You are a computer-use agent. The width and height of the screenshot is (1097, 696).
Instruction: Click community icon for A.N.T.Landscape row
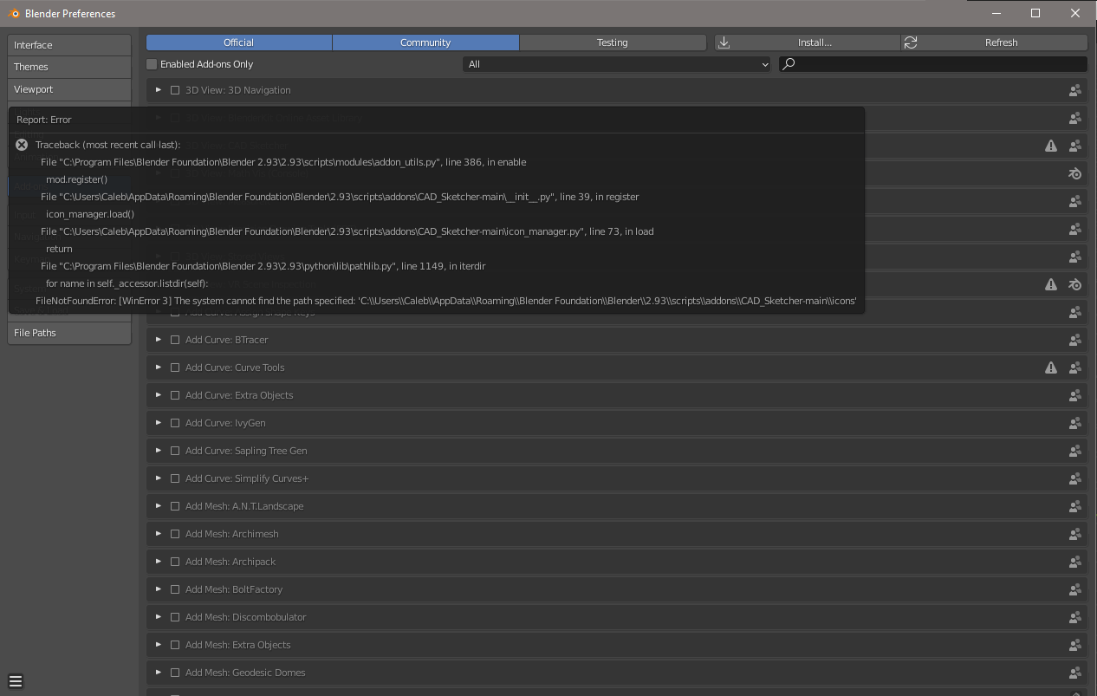(x=1074, y=506)
